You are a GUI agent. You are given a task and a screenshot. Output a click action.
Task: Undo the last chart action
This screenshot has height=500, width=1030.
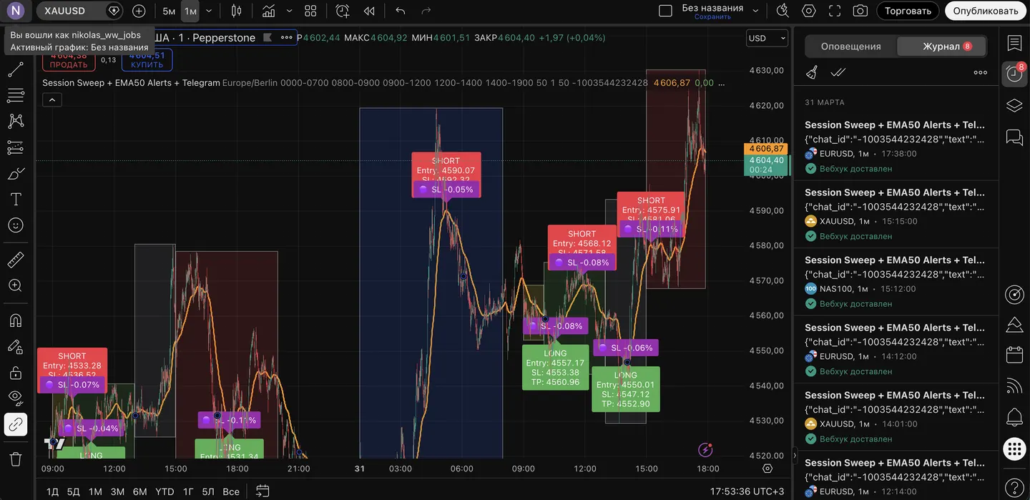point(401,11)
